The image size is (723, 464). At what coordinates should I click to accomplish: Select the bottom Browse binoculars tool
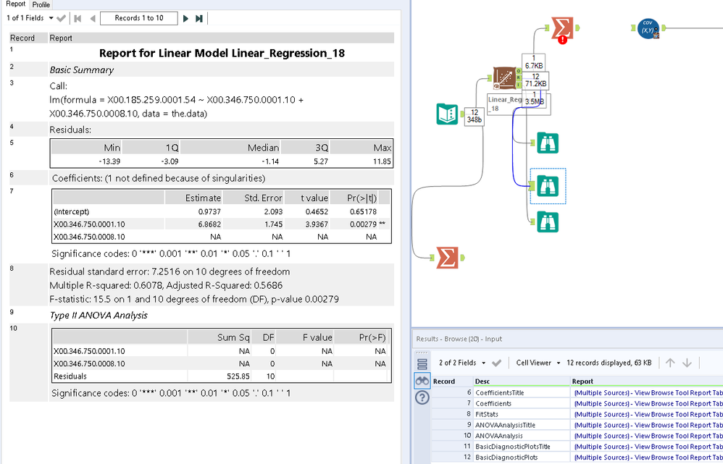[547, 222]
